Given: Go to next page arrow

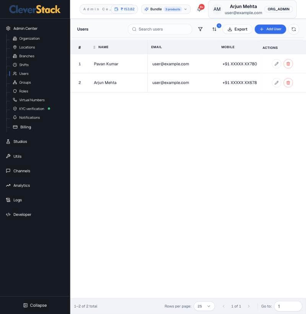Looking at the screenshot, I should point(249,306).
